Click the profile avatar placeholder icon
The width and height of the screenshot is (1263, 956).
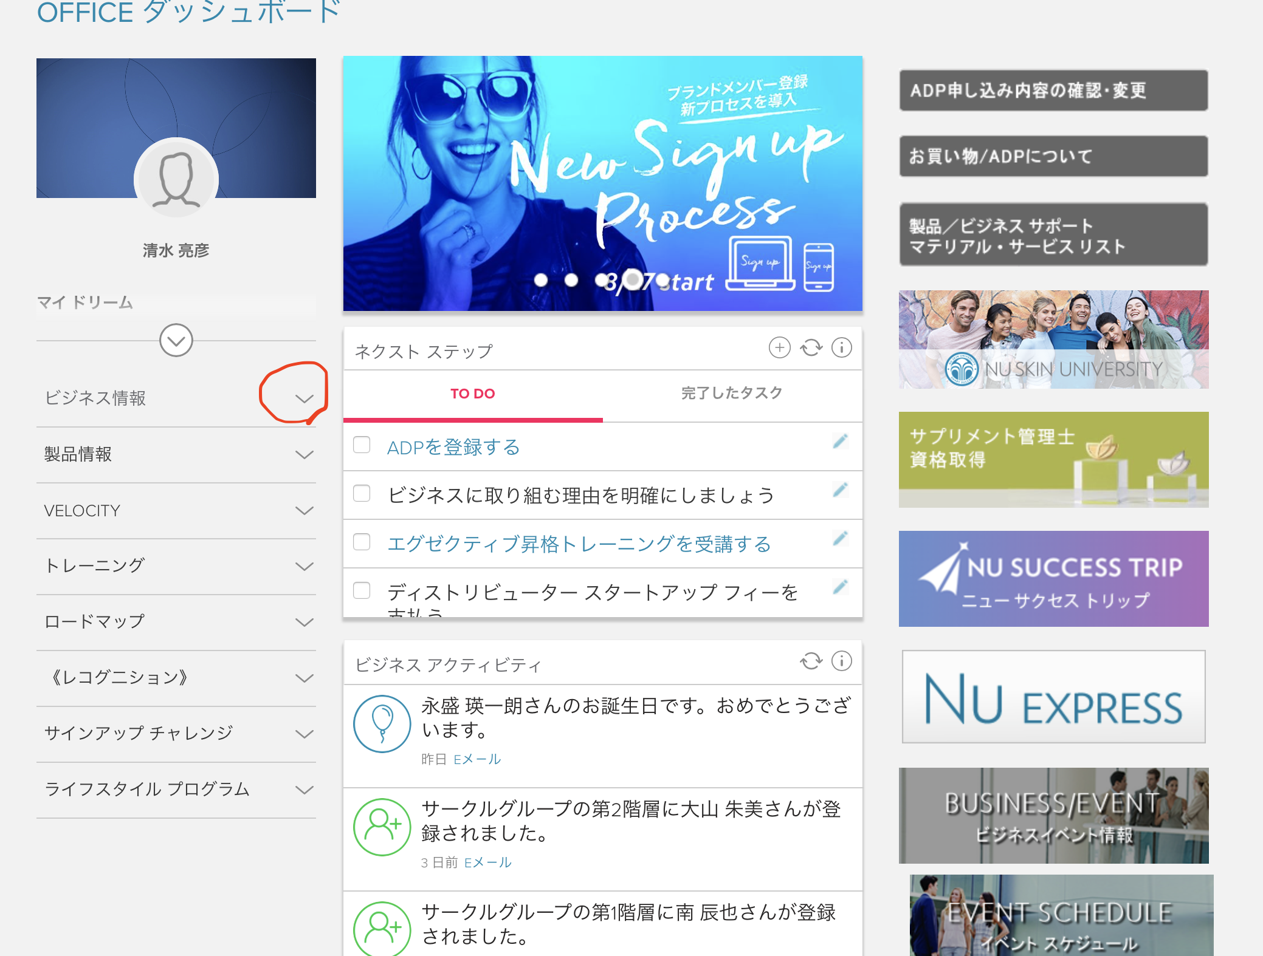point(176,180)
